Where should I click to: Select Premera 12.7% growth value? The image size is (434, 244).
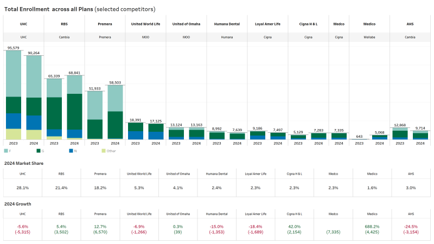coord(100,227)
